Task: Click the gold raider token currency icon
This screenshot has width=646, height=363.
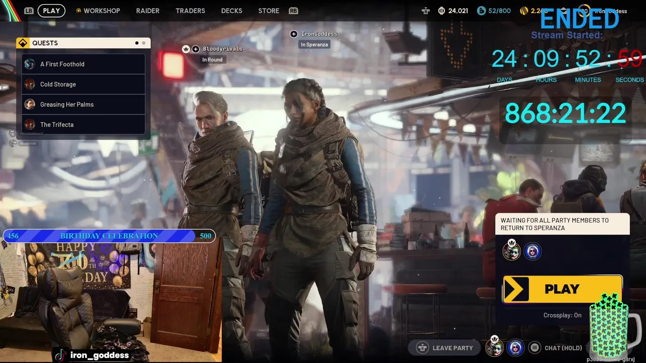Action: [524, 11]
